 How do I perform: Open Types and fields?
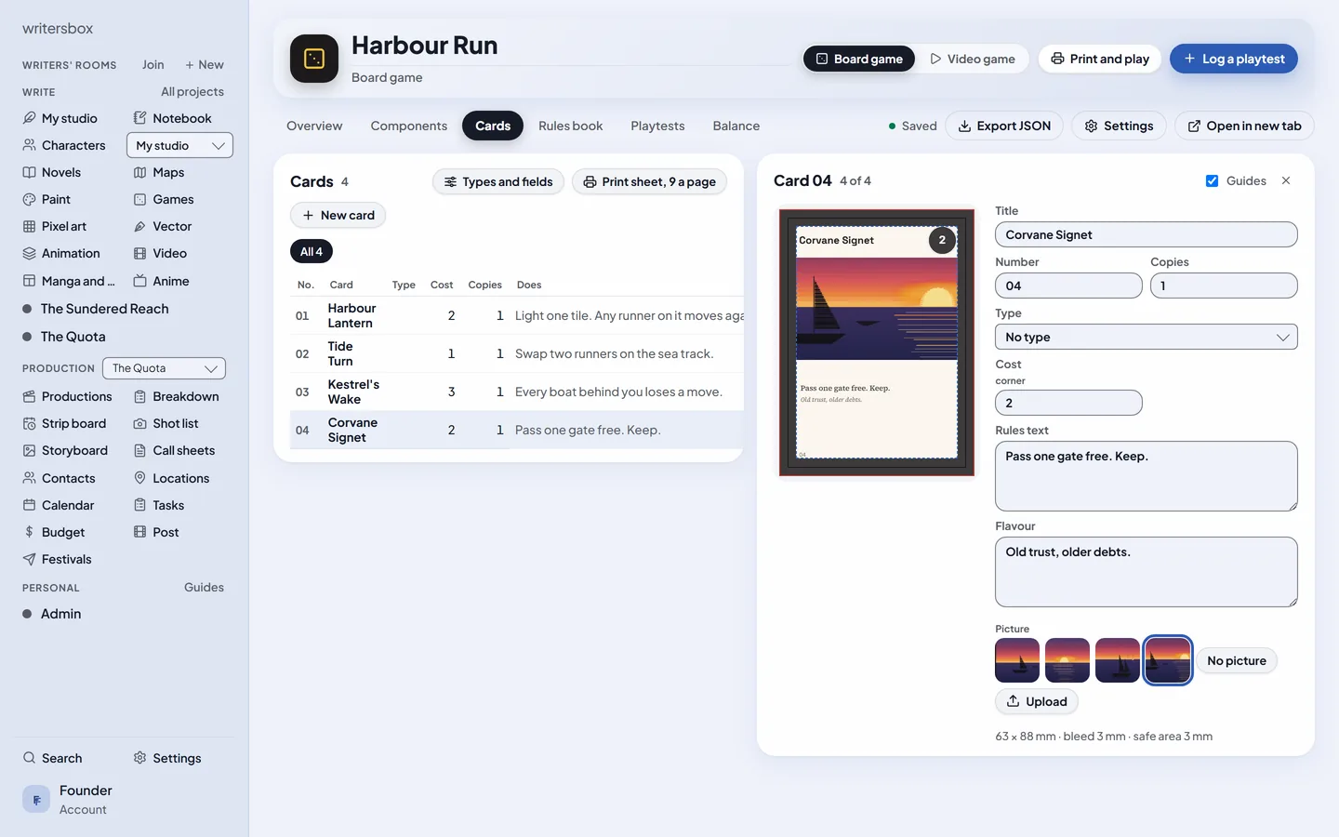(x=498, y=181)
